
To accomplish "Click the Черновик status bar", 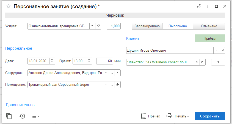I will tap(115, 15).
